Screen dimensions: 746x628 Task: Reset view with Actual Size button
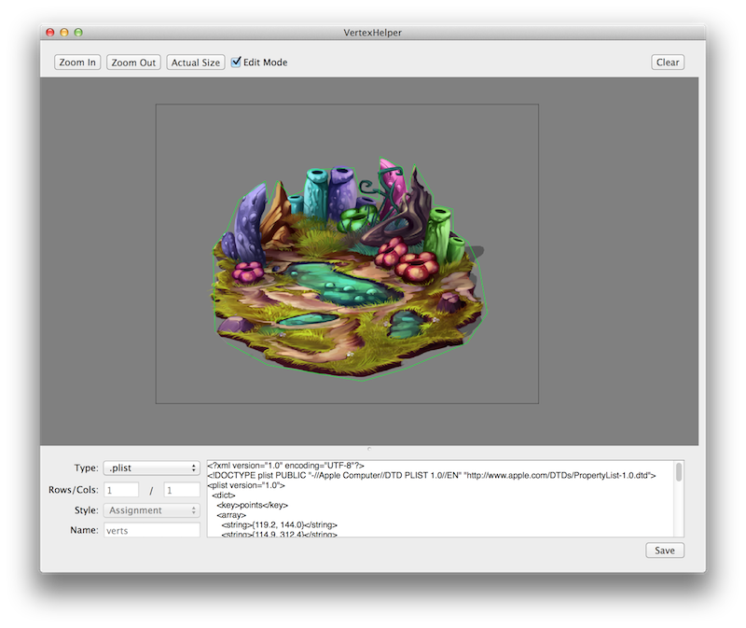pos(196,63)
